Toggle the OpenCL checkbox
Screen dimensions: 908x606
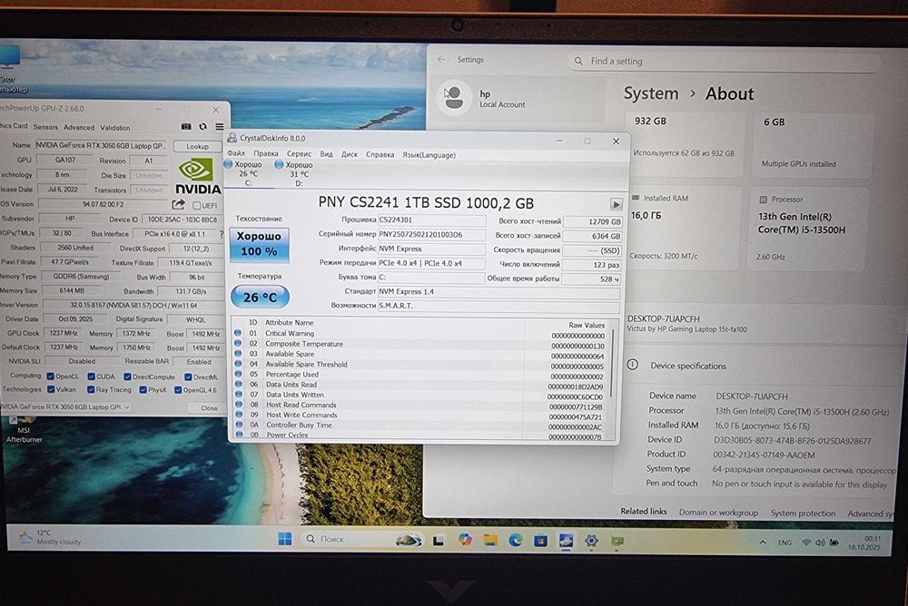point(50,376)
